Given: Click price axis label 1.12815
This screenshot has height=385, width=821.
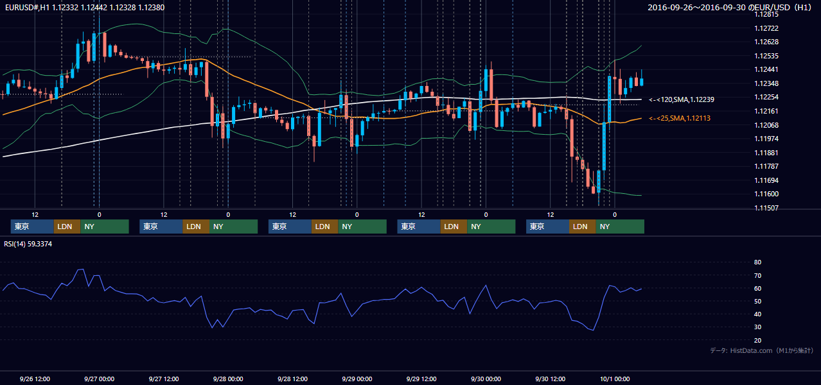Looking at the screenshot, I should [x=766, y=14].
